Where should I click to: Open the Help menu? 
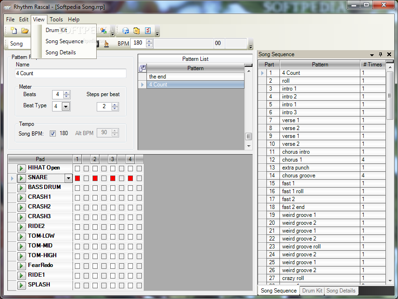tap(73, 19)
